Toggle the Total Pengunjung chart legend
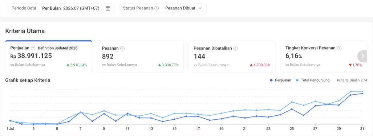 [x=313, y=80]
